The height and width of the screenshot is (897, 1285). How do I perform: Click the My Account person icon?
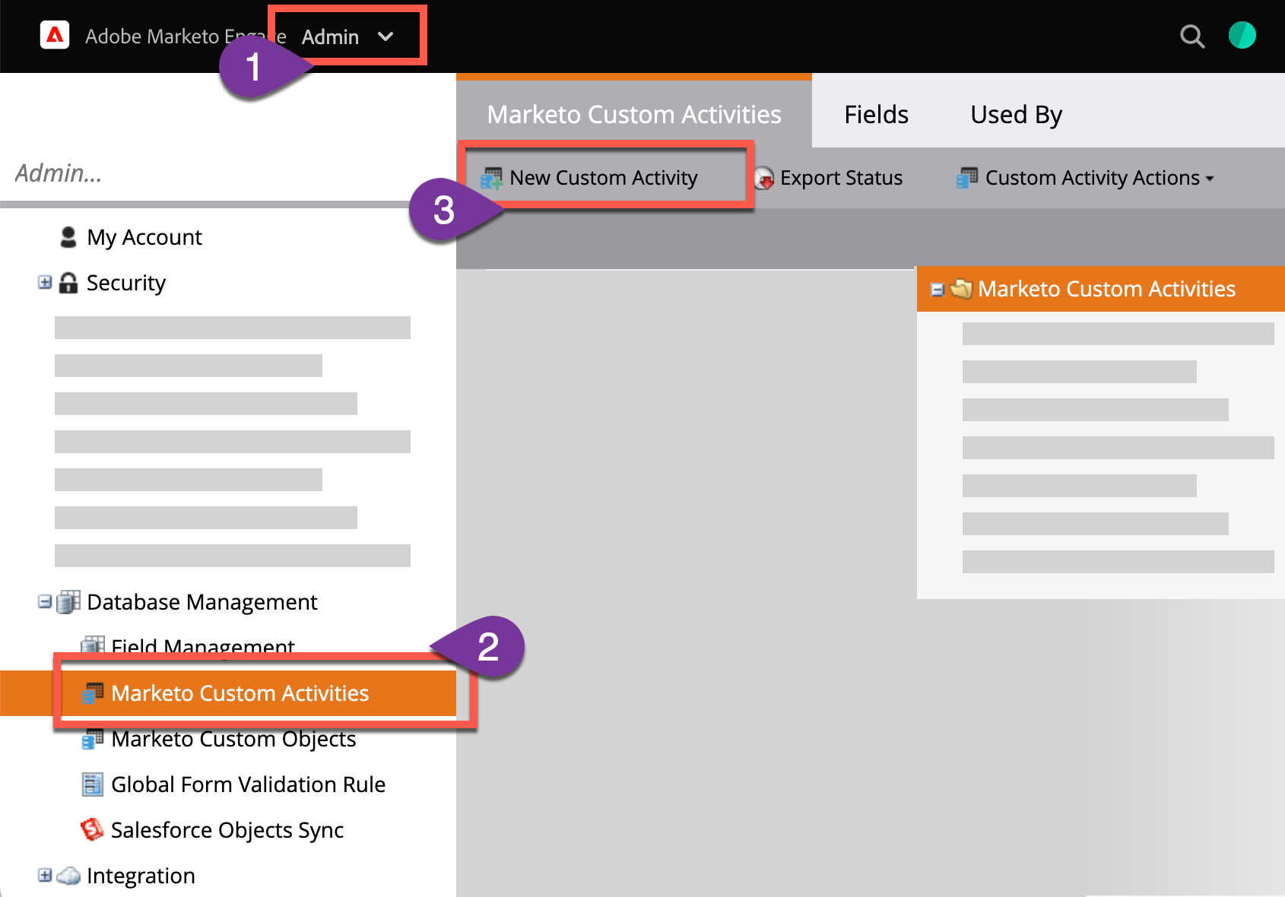(68, 237)
